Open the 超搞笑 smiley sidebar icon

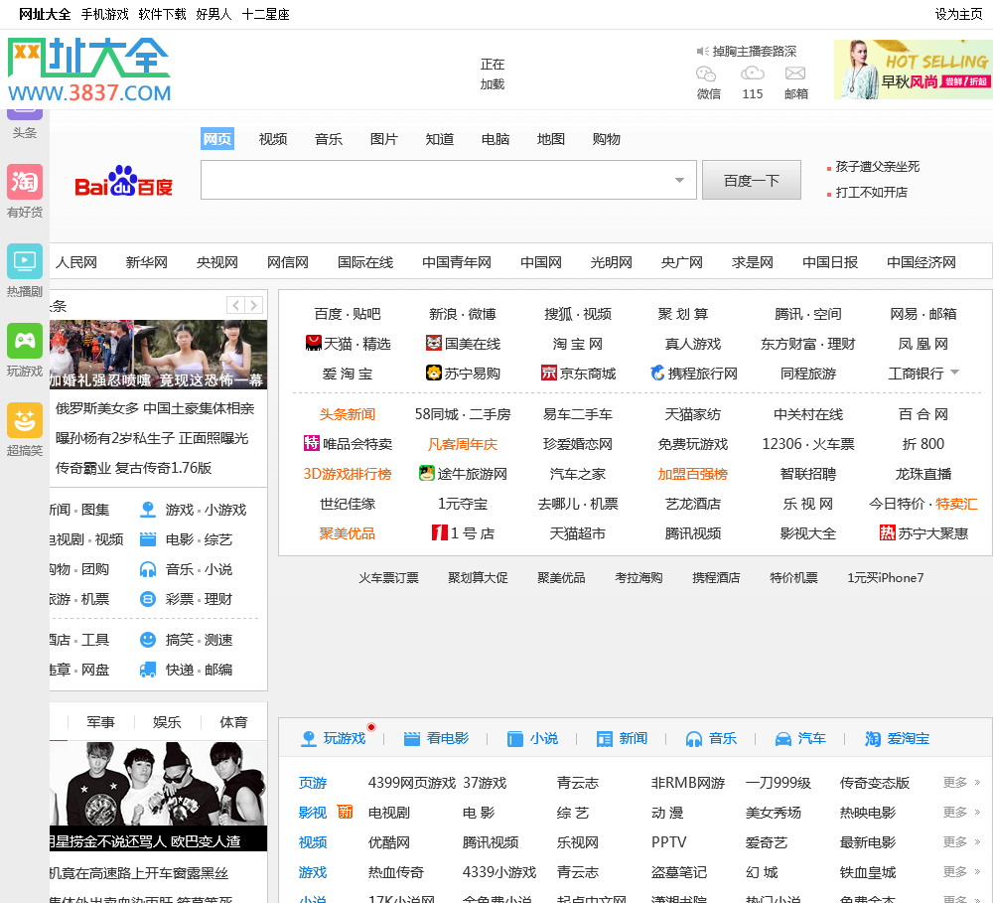(25, 420)
